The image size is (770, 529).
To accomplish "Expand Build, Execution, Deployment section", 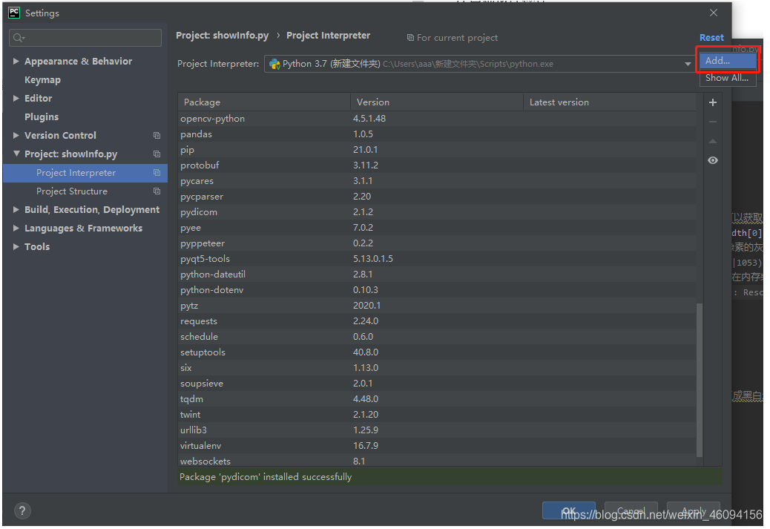I will click(16, 210).
